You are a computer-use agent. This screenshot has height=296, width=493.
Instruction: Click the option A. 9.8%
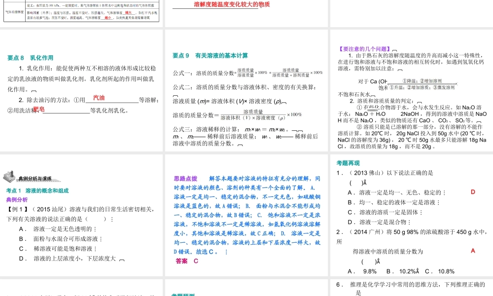point(362,271)
